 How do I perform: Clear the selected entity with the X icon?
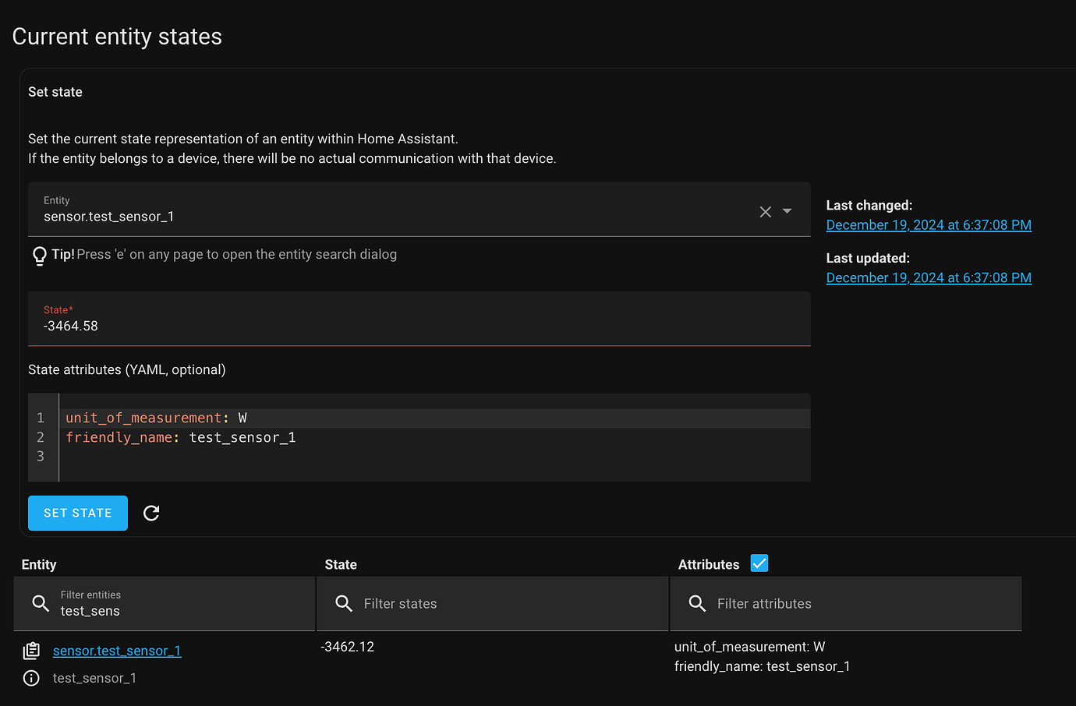pos(765,210)
